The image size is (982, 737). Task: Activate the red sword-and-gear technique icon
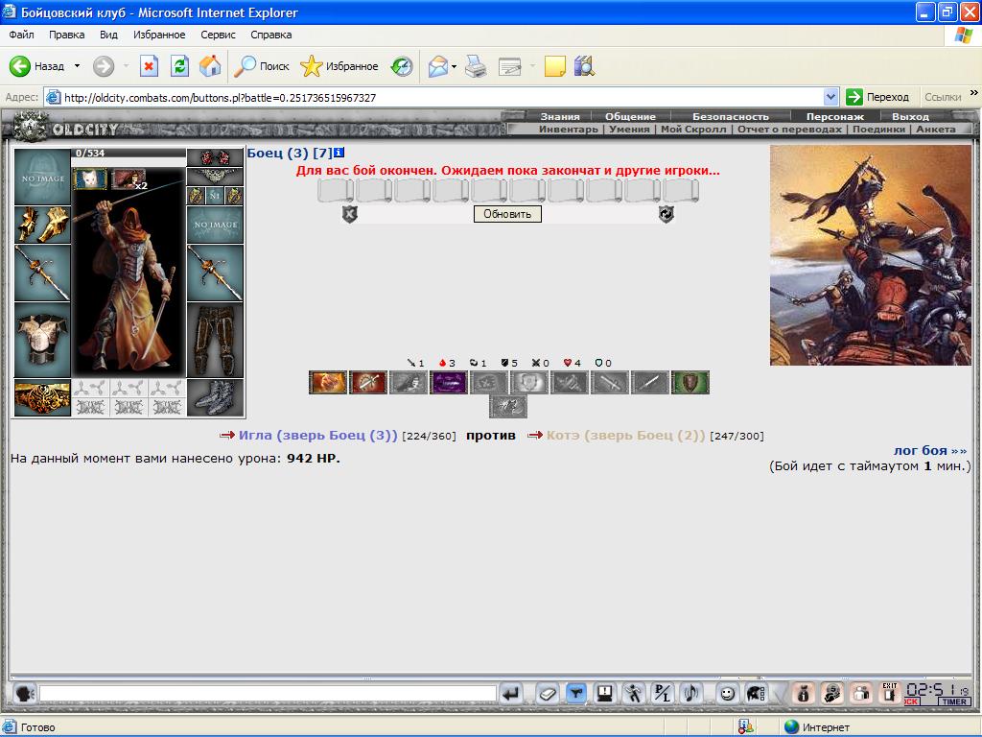click(368, 382)
